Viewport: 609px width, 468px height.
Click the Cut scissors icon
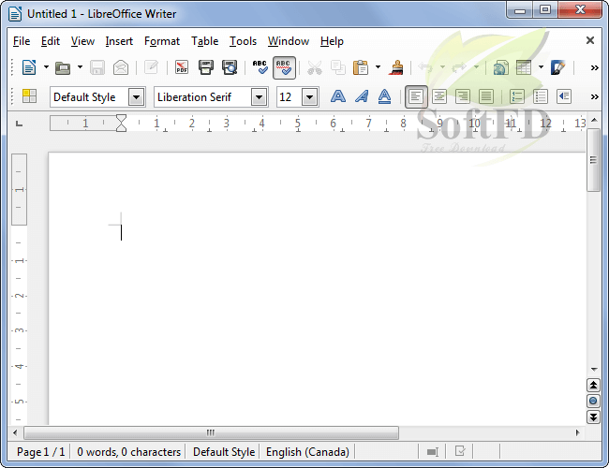click(x=315, y=67)
